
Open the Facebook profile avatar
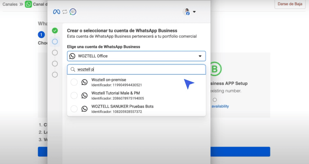186,12
